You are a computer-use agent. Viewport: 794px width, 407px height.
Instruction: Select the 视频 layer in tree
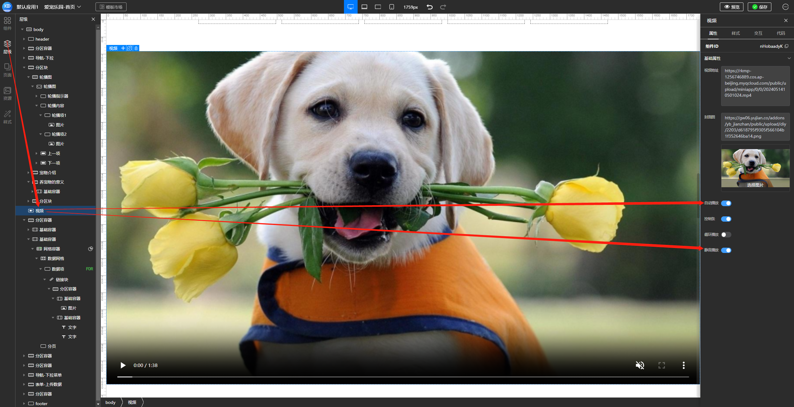(x=56, y=211)
